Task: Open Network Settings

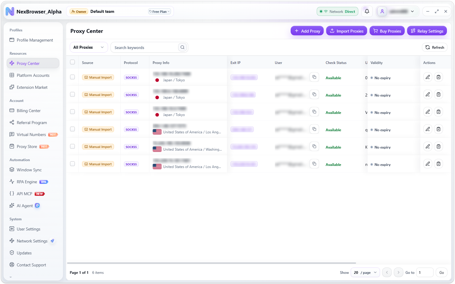Action: [33, 241]
